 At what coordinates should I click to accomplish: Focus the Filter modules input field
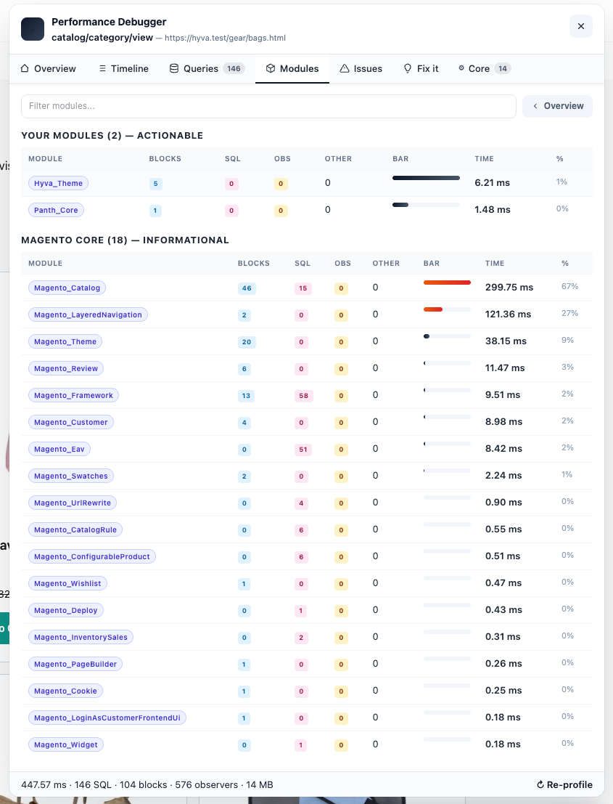pyautogui.click(x=268, y=106)
